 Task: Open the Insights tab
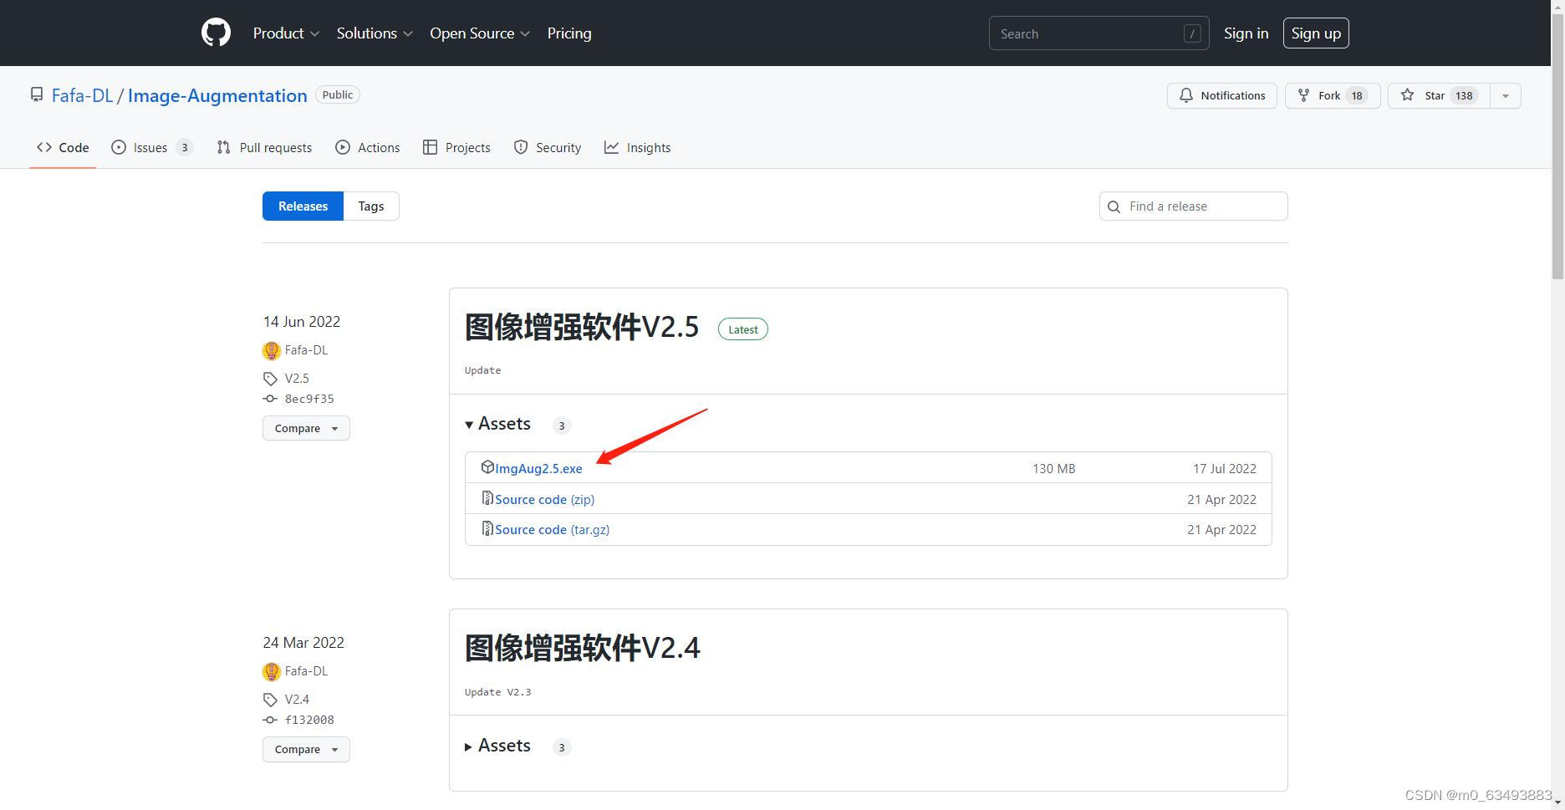coord(638,147)
